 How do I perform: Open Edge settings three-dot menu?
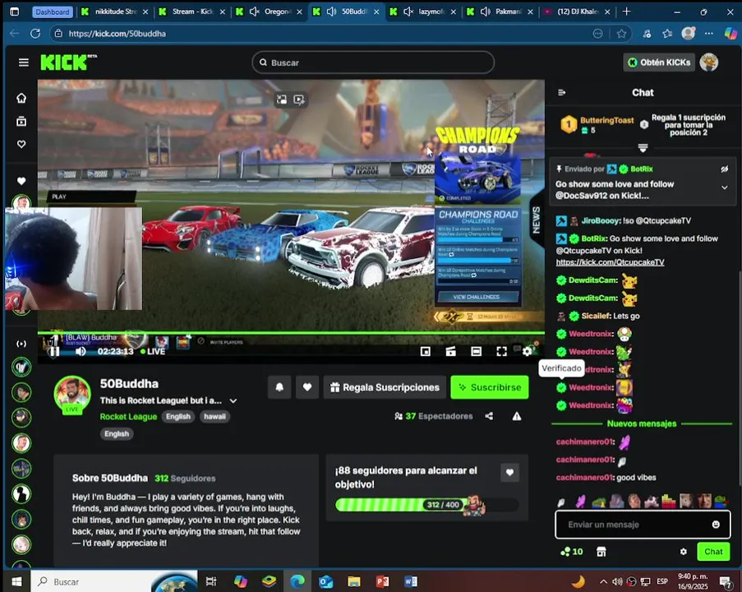(x=709, y=34)
